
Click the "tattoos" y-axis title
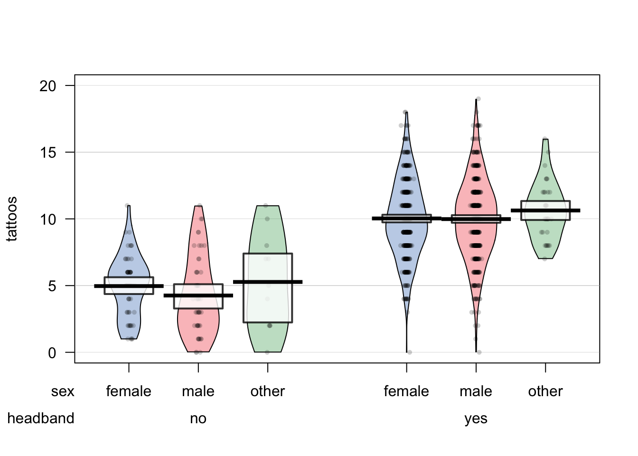click(11, 219)
